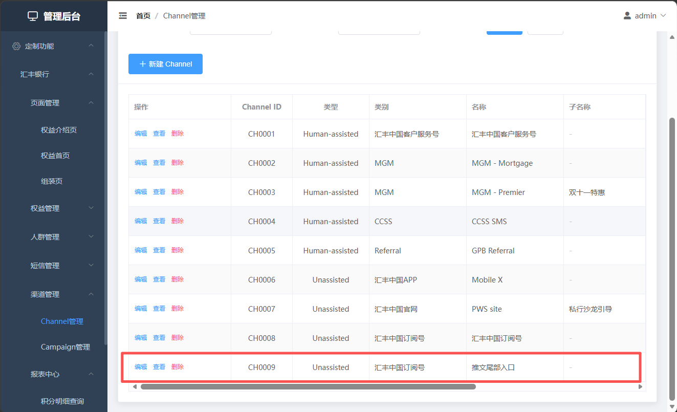Click 删除 for CH0008
Viewport: 677px width, 412px height.
tap(178, 338)
